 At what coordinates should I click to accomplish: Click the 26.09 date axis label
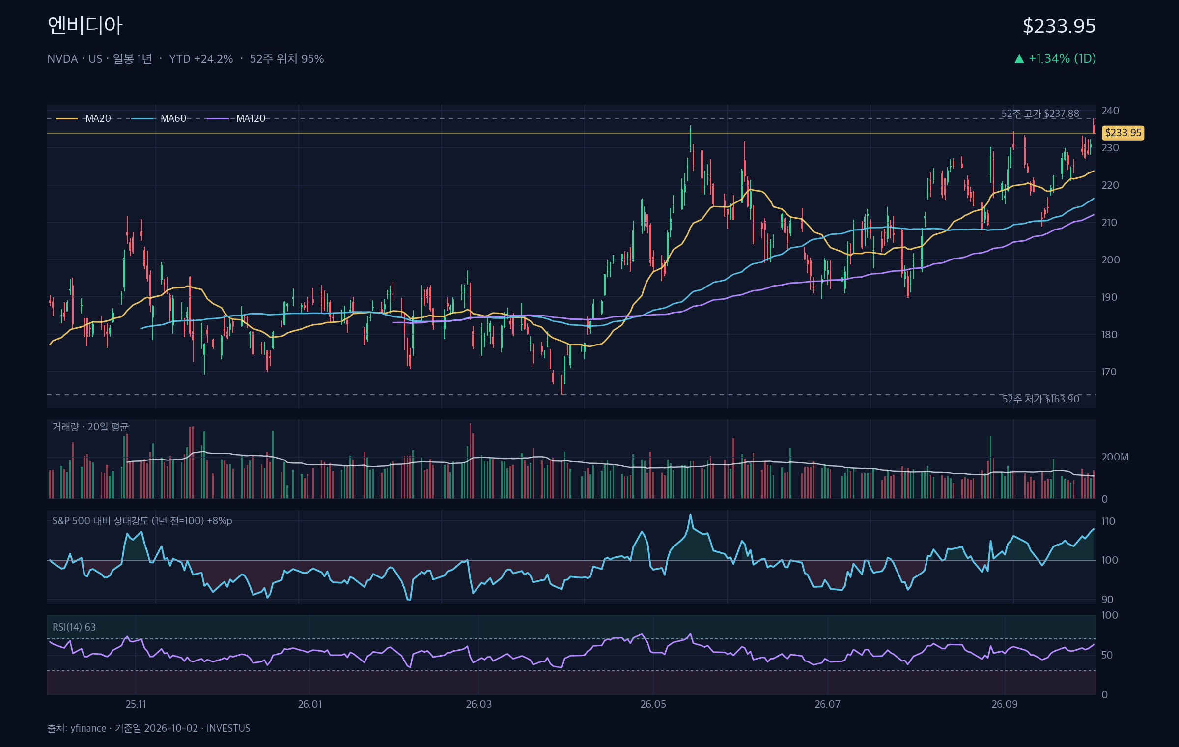click(x=1005, y=704)
